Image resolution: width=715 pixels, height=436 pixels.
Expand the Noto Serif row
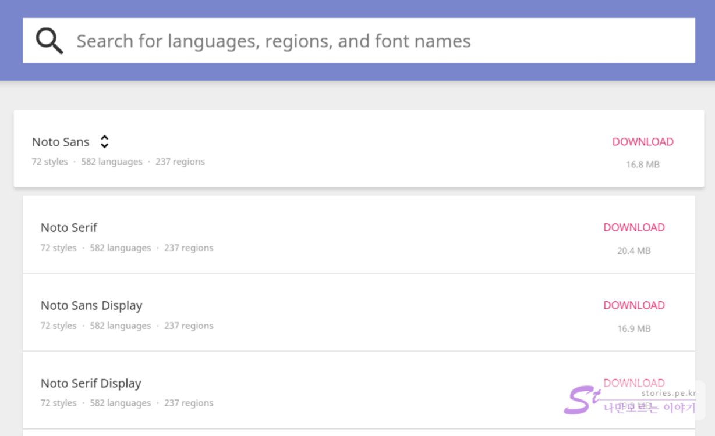tap(69, 227)
